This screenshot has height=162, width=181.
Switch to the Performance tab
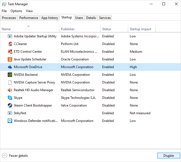[29, 18]
